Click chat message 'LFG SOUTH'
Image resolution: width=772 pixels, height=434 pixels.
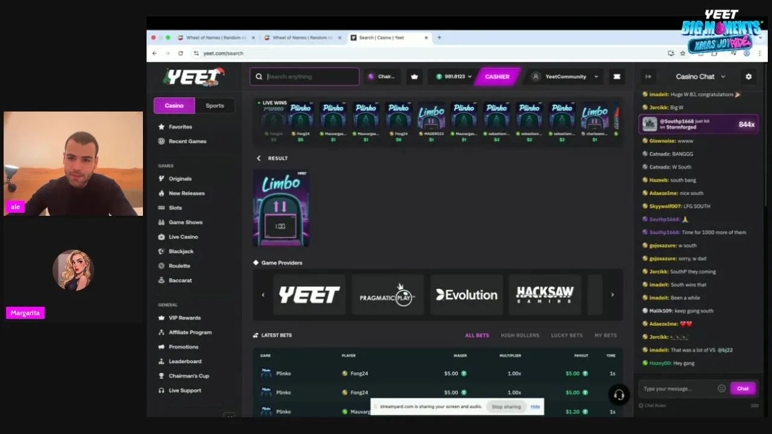(x=697, y=206)
